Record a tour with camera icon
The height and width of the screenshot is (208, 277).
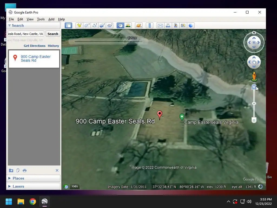click(110, 25)
